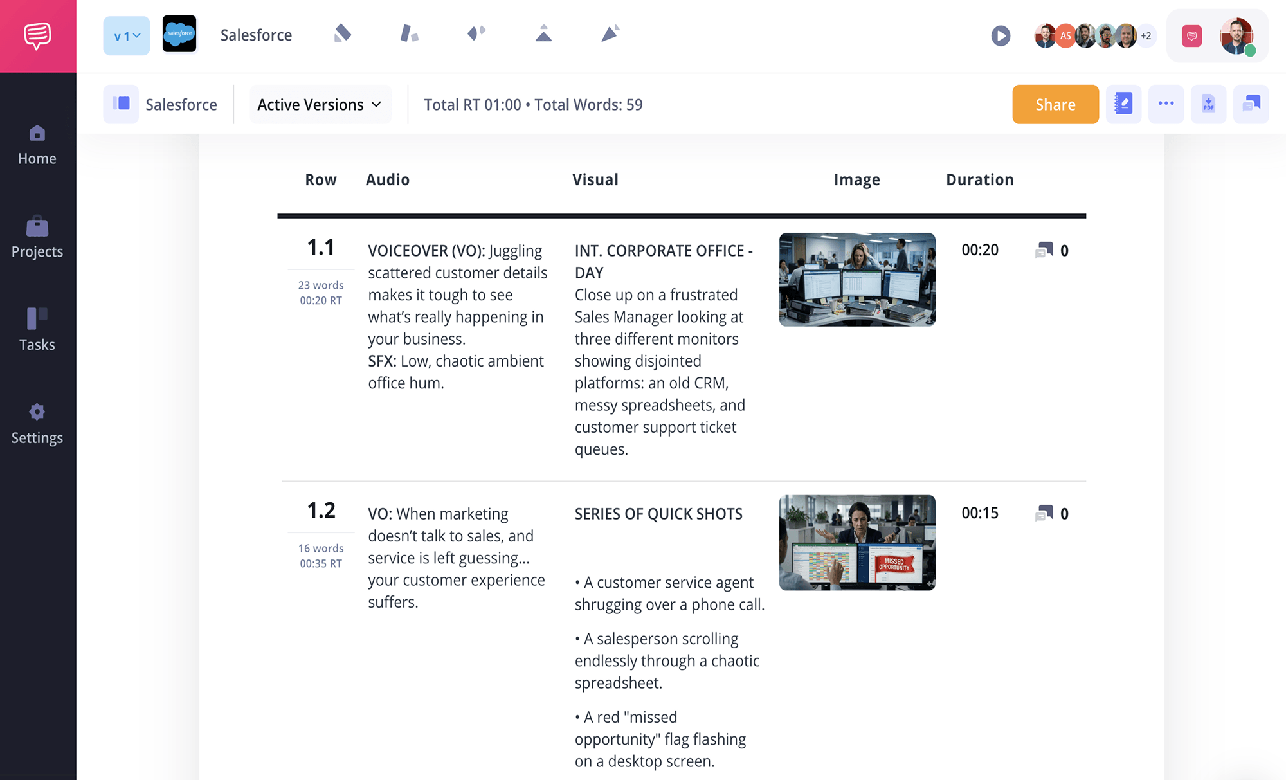
Task: Click the 00:20 duration for row 1.1
Action: click(980, 250)
